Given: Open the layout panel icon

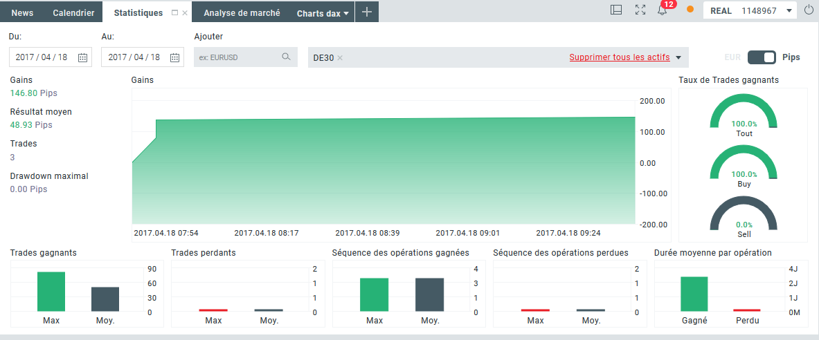Looking at the screenshot, I should 616,10.
